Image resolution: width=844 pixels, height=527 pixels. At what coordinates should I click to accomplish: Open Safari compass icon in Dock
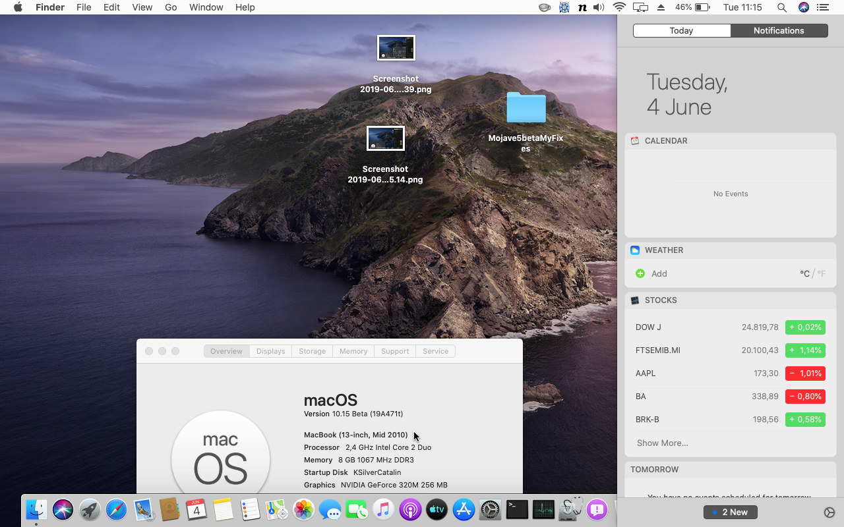click(x=117, y=509)
